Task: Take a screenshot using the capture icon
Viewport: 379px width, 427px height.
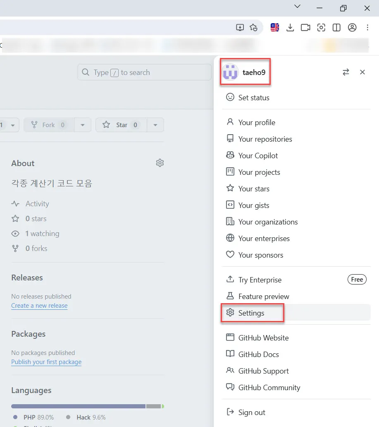Action: (321, 27)
